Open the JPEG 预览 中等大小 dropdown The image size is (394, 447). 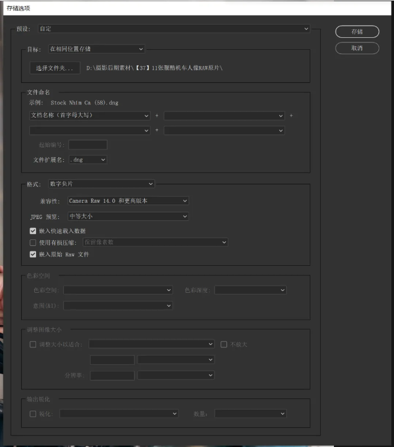tap(127, 216)
